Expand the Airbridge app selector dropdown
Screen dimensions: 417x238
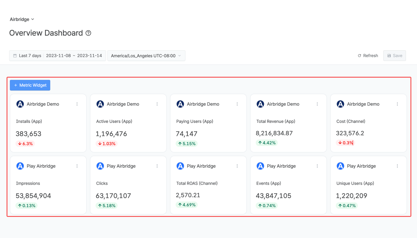(x=22, y=19)
